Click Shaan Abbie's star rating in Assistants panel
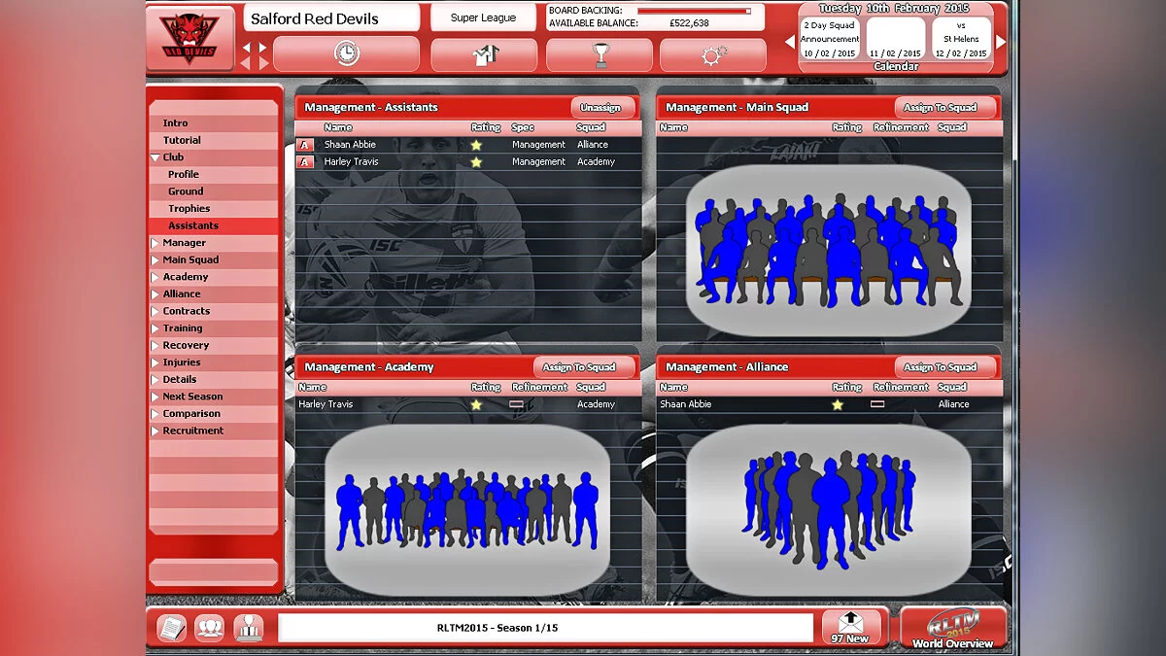Image resolution: width=1166 pixels, height=656 pixels. [476, 145]
